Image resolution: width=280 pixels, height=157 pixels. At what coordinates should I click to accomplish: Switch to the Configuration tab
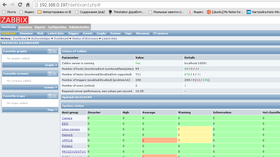point(57,27)
